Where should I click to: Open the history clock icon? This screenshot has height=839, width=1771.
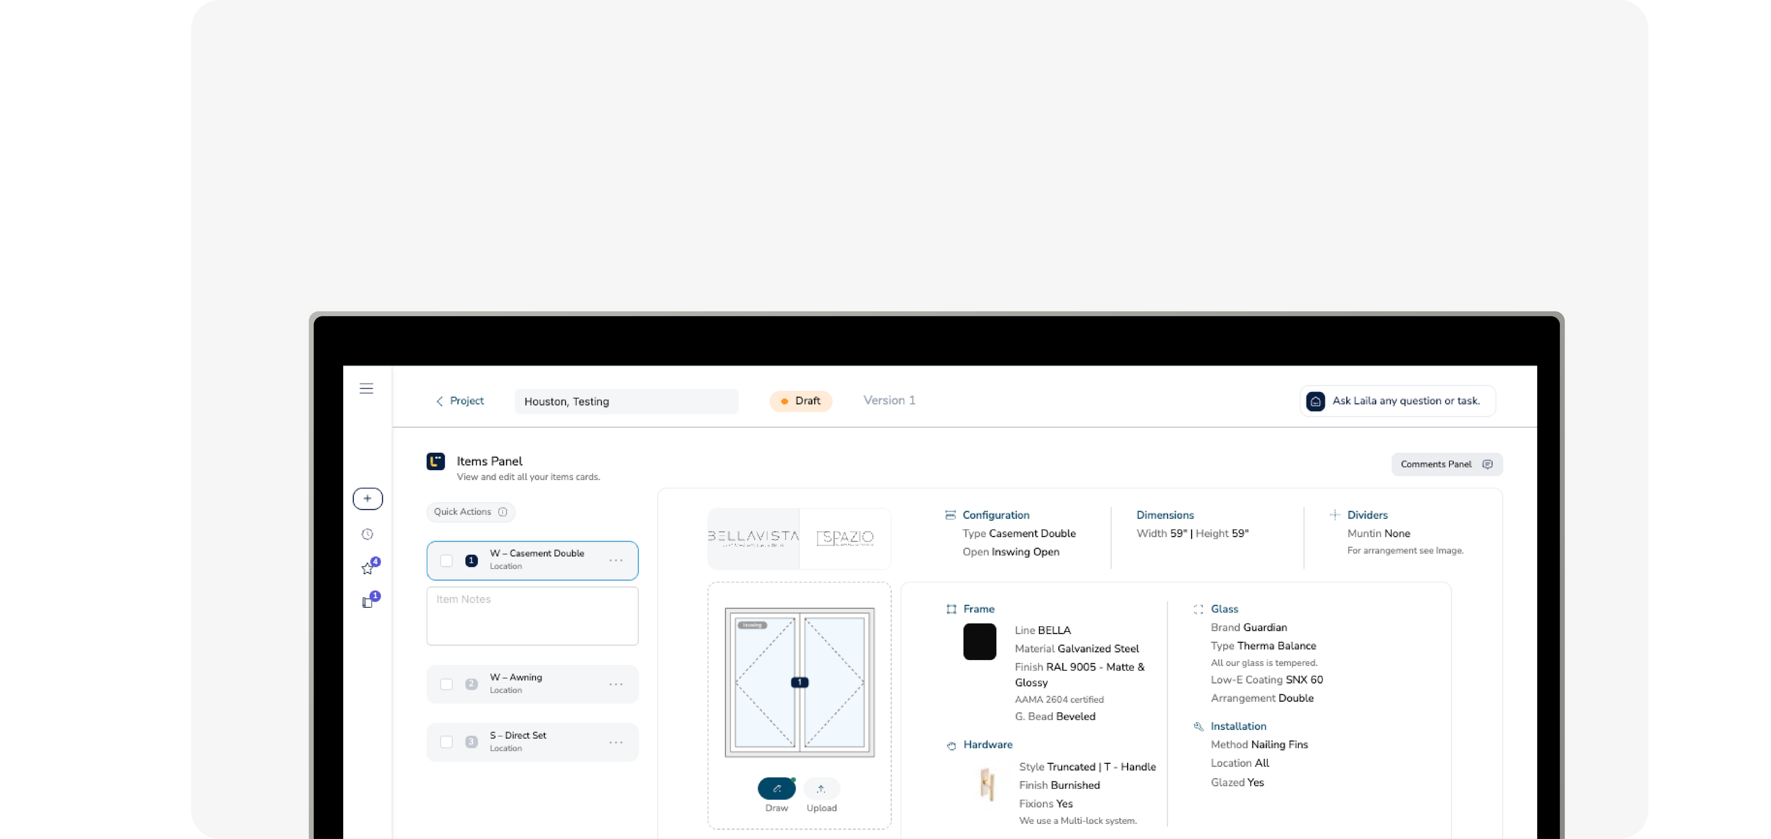coord(368,534)
